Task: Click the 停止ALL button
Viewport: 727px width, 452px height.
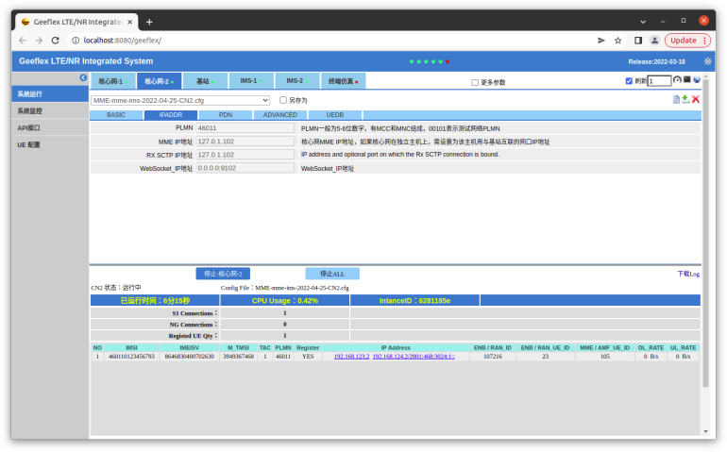Action: [332, 274]
